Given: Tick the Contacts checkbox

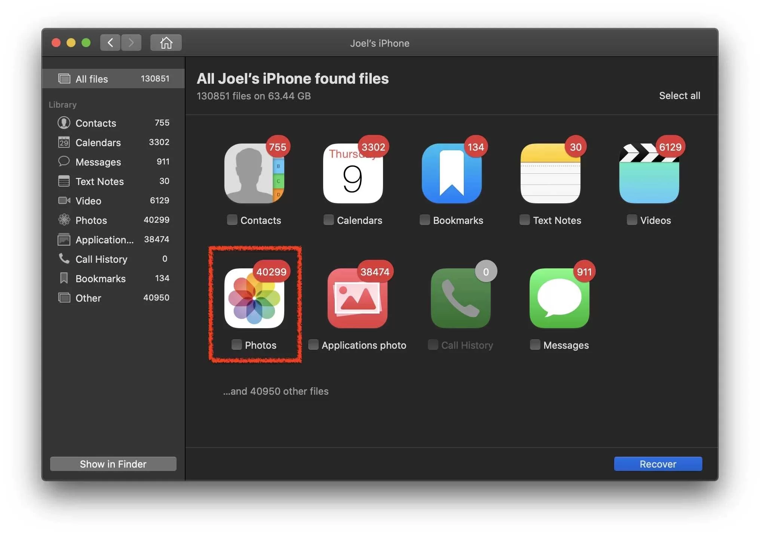Looking at the screenshot, I should (x=232, y=220).
